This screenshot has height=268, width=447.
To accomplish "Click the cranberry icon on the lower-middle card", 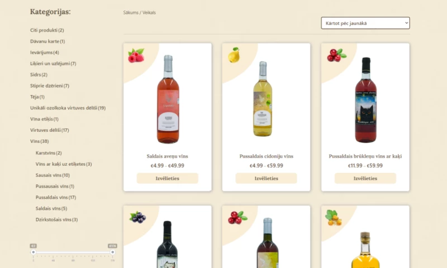I will 237,217.
